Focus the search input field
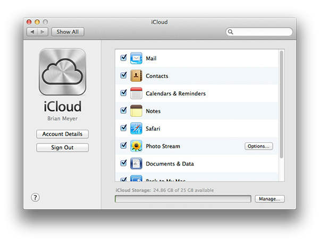Screen dimensions: 319x239 click(259, 32)
